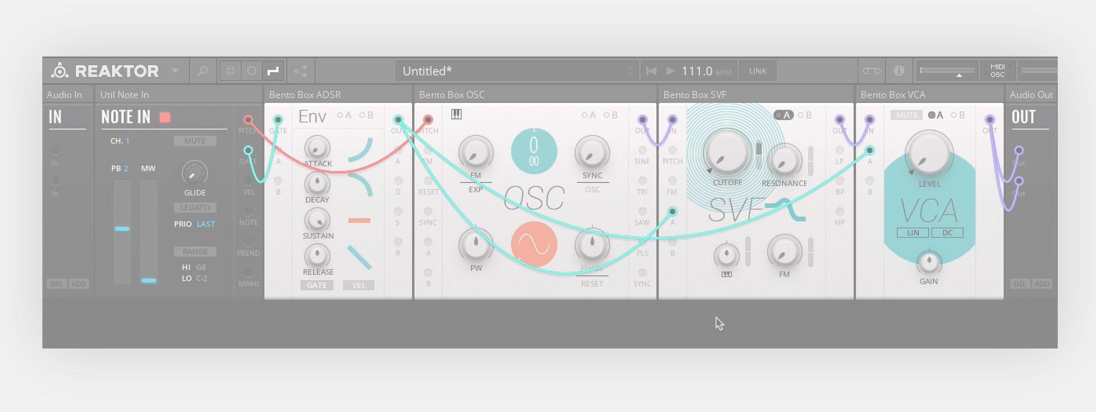Open the info hints icon
The height and width of the screenshot is (412, 1096).
(899, 71)
